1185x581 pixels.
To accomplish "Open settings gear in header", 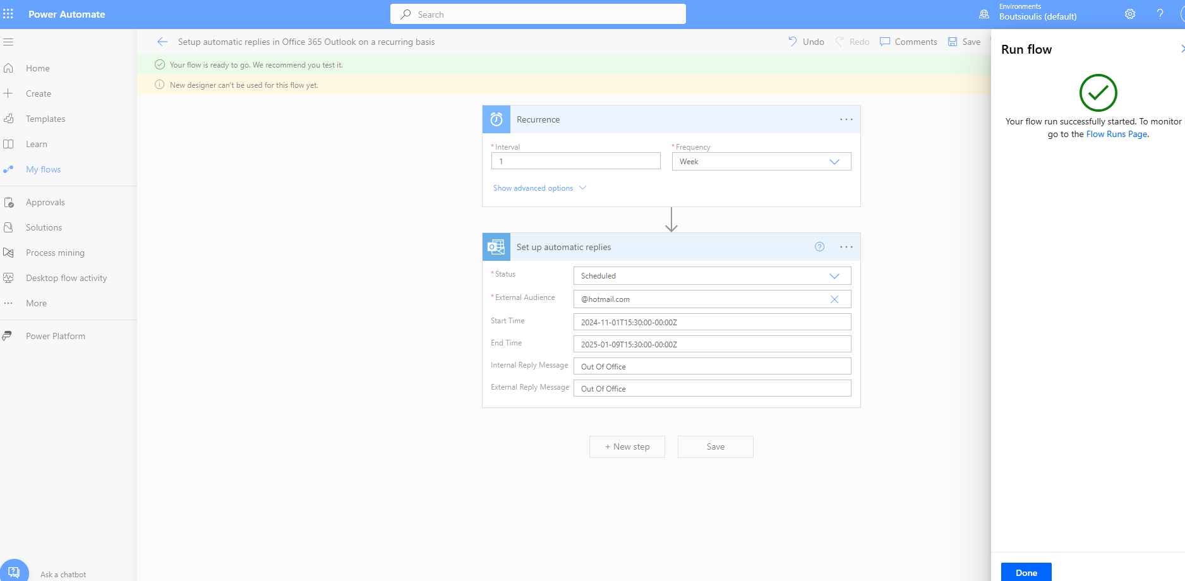I will pyautogui.click(x=1130, y=14).
